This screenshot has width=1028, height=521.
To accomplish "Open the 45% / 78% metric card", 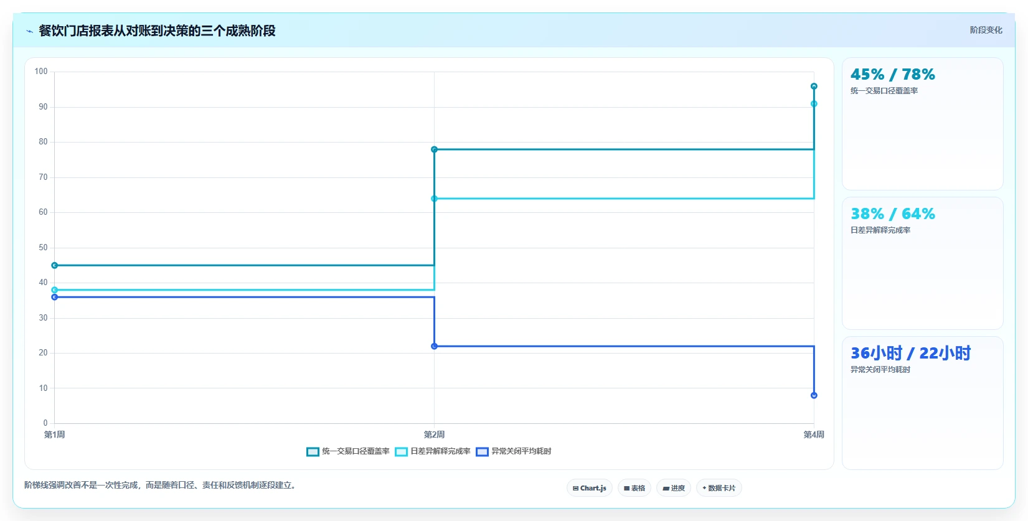I will coord(923,124).
